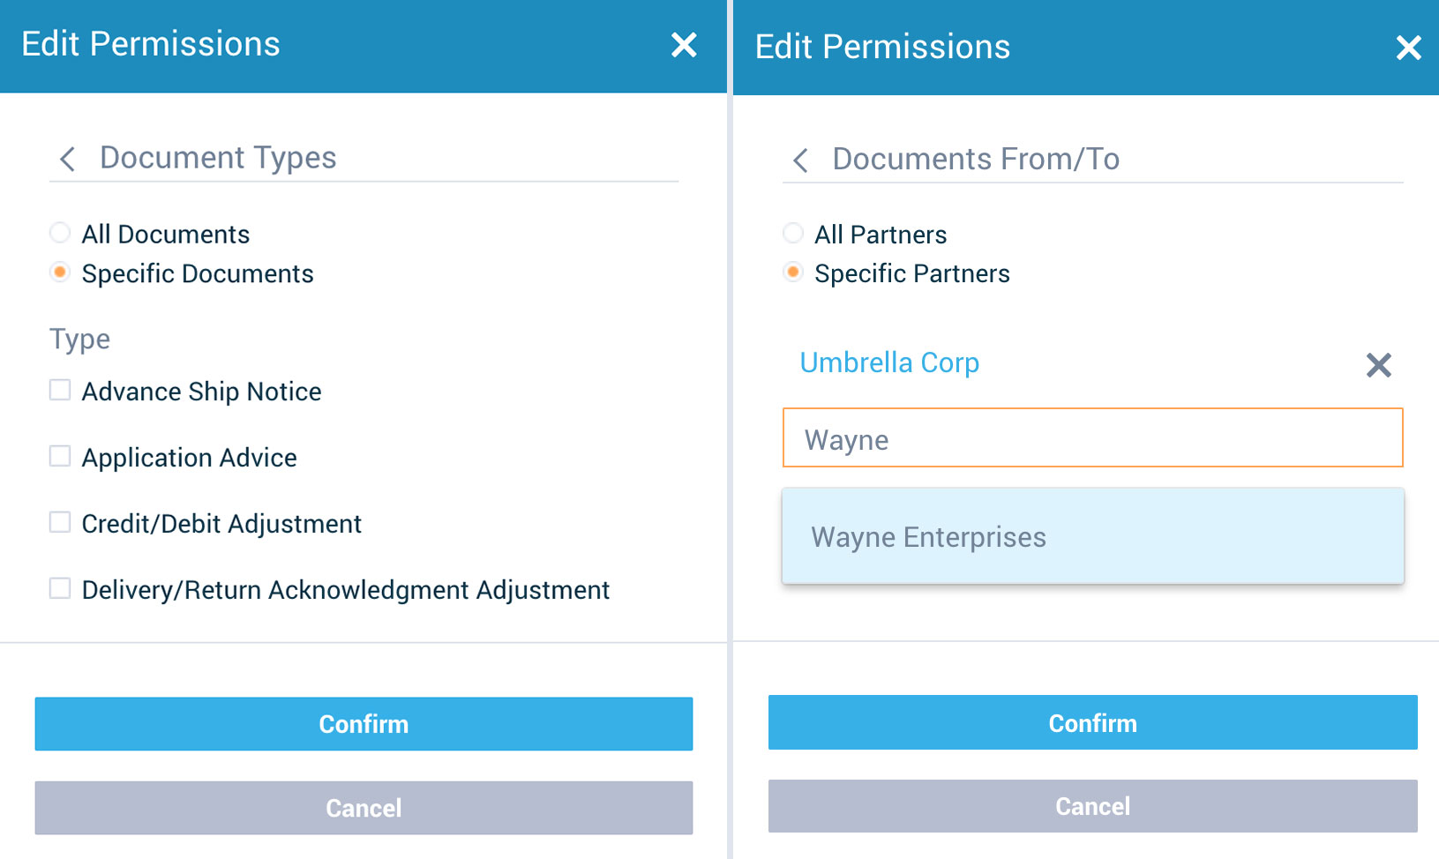The width and height of the screenshot is (1439, 859).
Task: Remove Umbrella Corp from selected partners
Action: [x=1378, y=365]
